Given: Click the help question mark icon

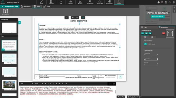Looking at the screenshot, I should [x=158, y=2].
